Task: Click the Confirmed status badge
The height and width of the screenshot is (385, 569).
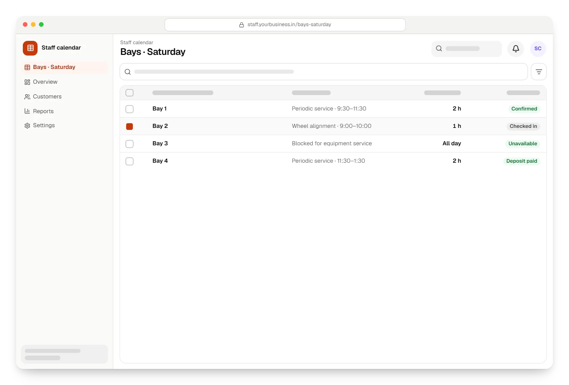Action: [x=524, y=109]
